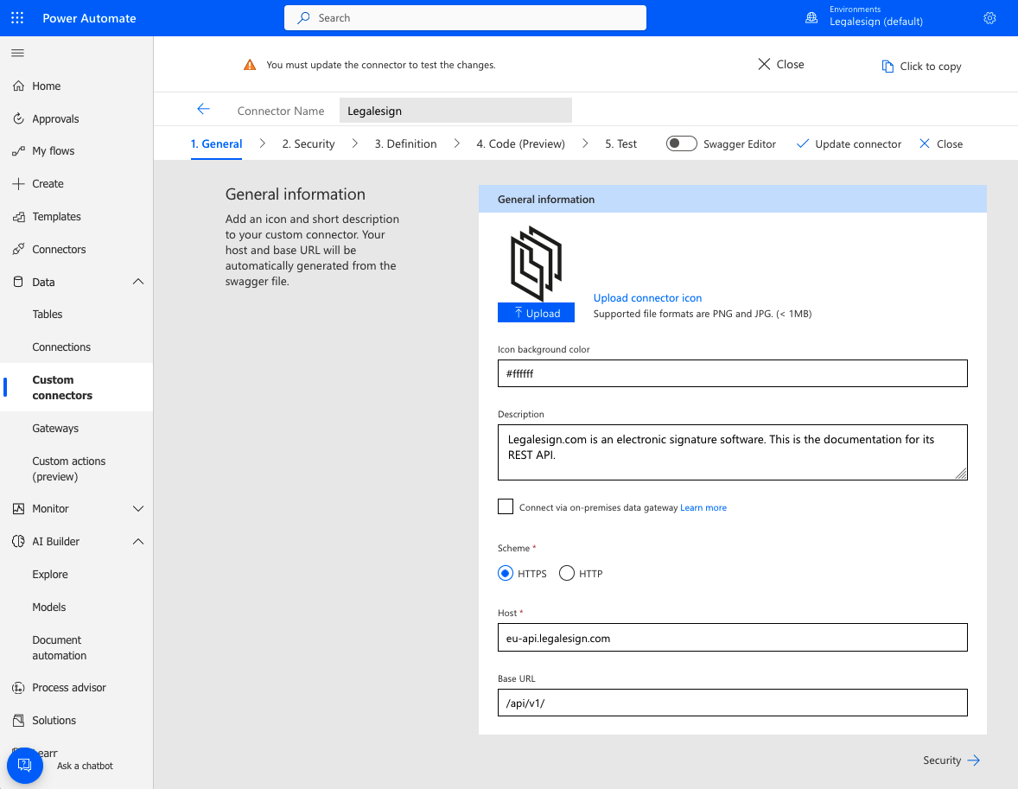Switch to the 4. Code (Preview) tab
Screen dimensions: 1018x789
click(x=521, y=143)
